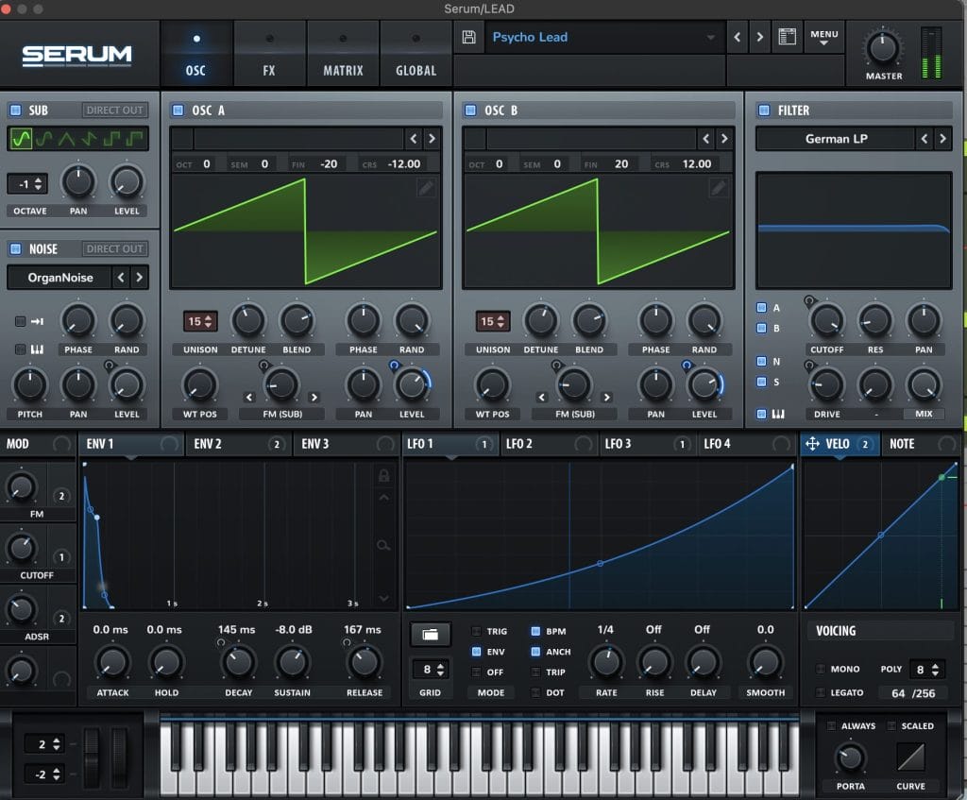The height and width of the screenshot is (800, 967).
Task: Open the Psycho Lead preset dropdown
Action: [602, 38]
